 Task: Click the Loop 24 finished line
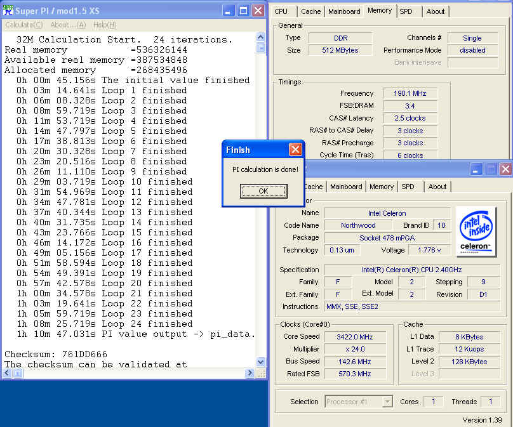coord(105,324)
